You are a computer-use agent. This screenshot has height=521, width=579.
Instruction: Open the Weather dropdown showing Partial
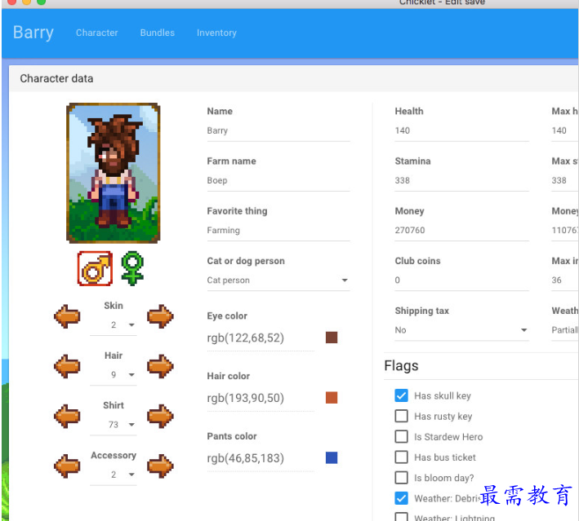click(564, 330)
